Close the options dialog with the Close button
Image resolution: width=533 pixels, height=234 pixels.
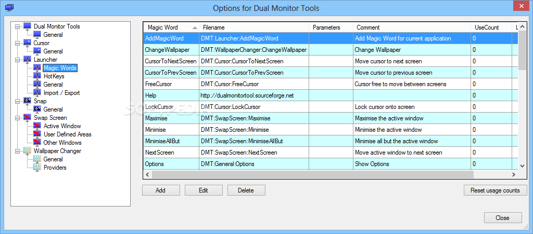(x=503, y=218)
